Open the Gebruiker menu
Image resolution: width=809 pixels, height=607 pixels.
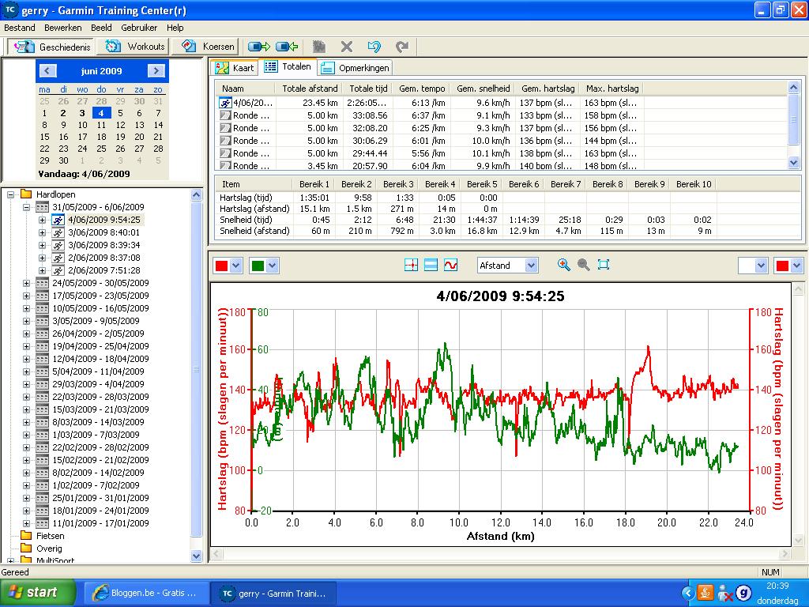pyautogui.click(x=139, y=28)
